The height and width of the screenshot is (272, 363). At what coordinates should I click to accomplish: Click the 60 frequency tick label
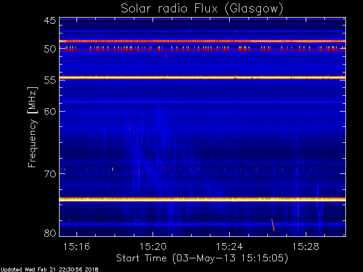coord(50,112)
